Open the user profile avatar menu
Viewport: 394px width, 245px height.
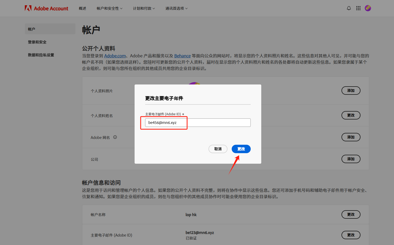click(368, 8)
